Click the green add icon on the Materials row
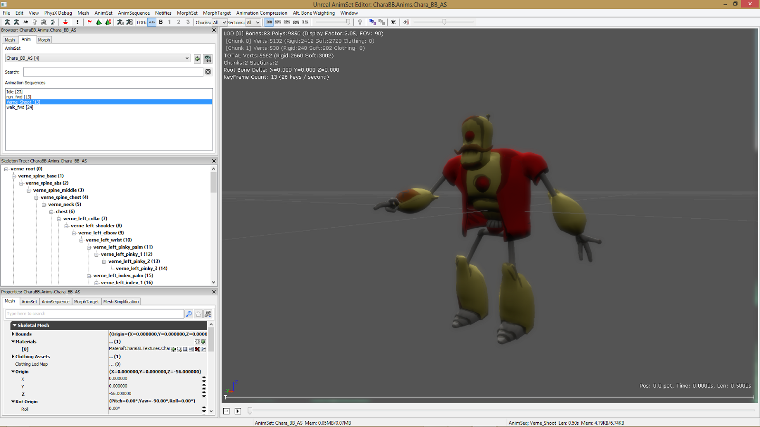The height and width of the screenshot is (427, 760). (x=203, y=342)
